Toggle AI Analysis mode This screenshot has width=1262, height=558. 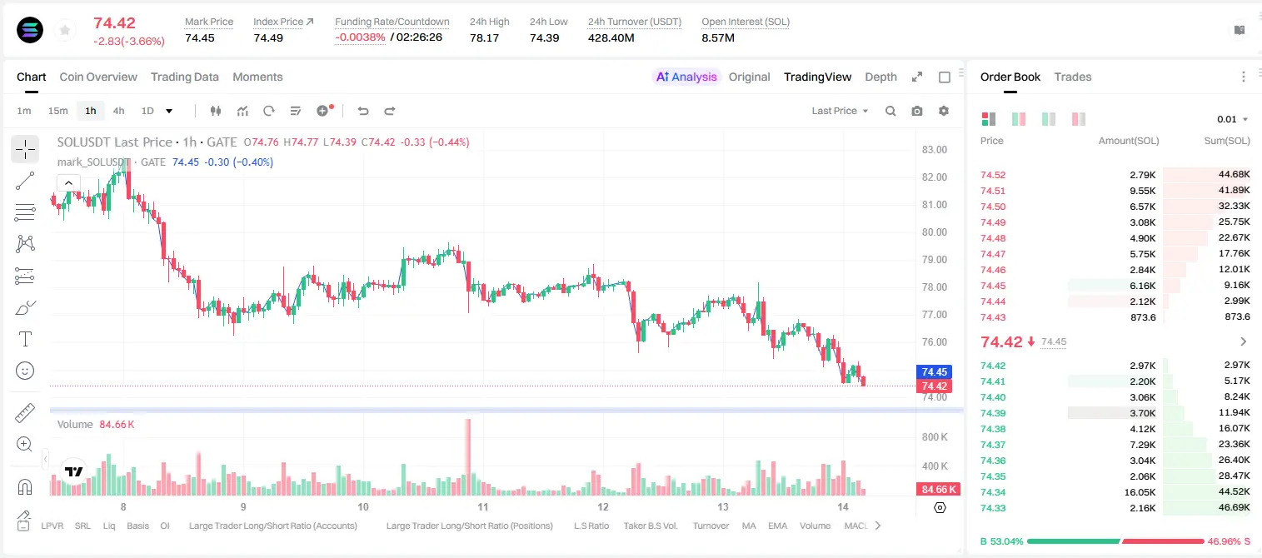click(686, 77)
